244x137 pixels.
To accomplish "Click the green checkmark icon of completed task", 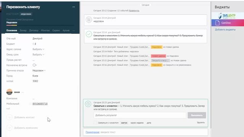I will (x=89, y=34).
